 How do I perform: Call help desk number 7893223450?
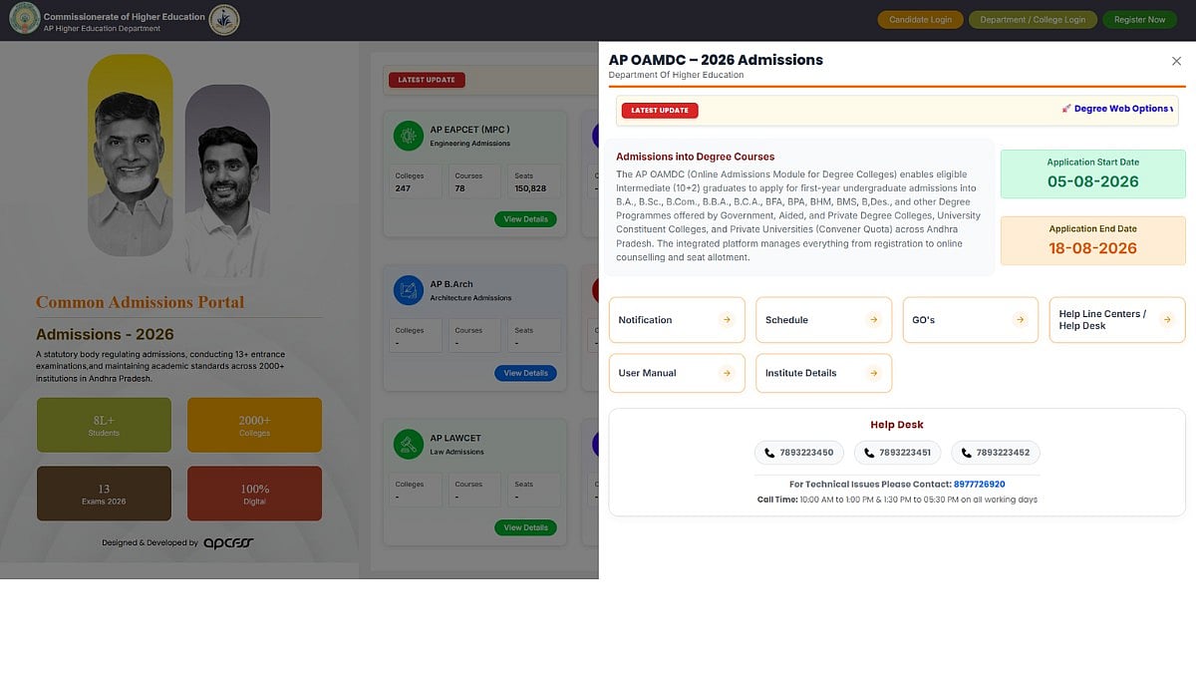[x=799, y=453]
